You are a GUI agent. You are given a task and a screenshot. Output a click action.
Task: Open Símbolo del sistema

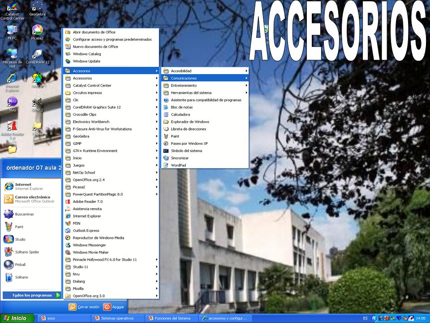coord(205,151)
